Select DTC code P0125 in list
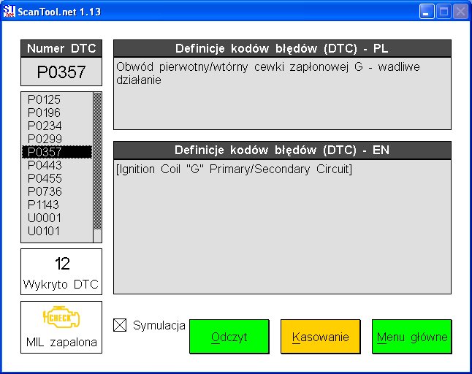 click(44, 99)
